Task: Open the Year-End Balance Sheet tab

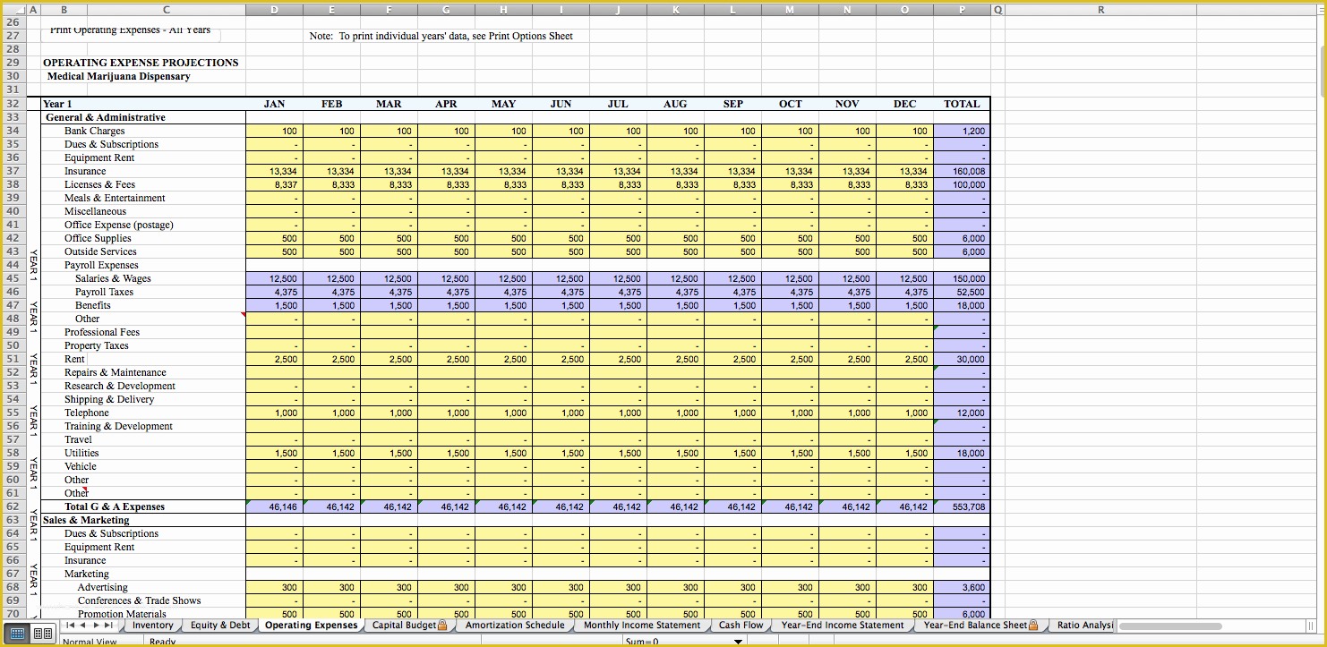Action: coord(980,626)
